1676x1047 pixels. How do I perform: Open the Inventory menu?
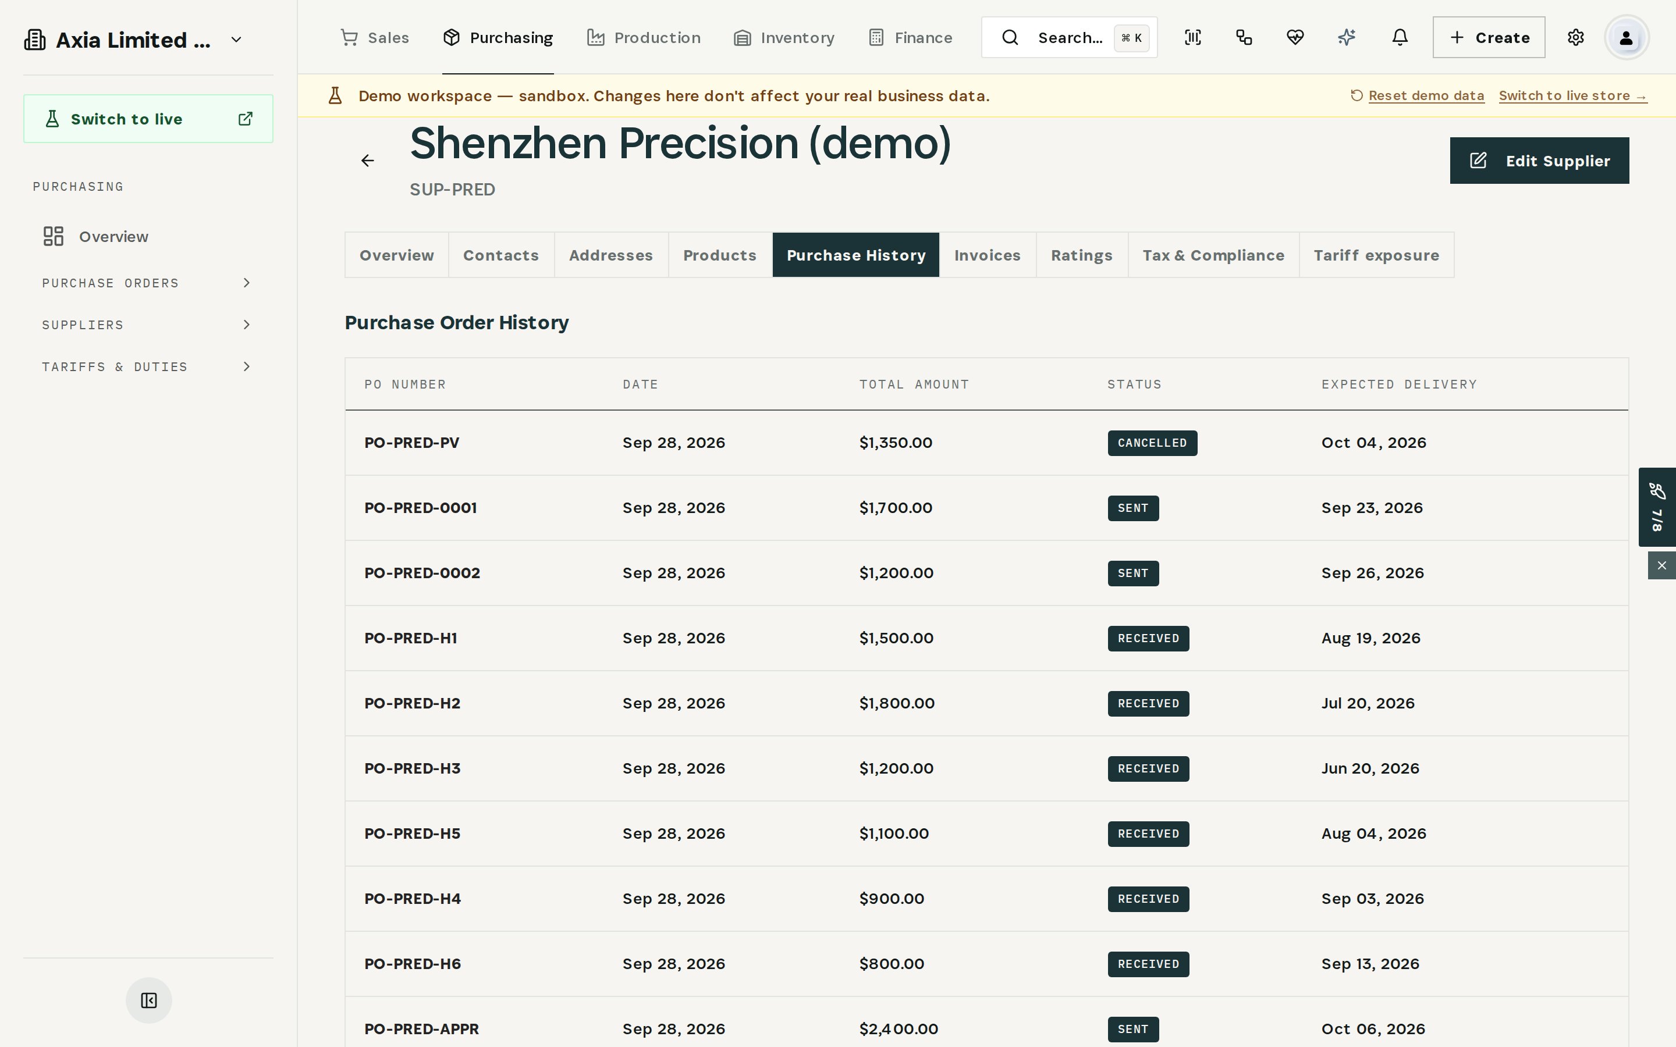pyautogui.click(x=784, y=37)
